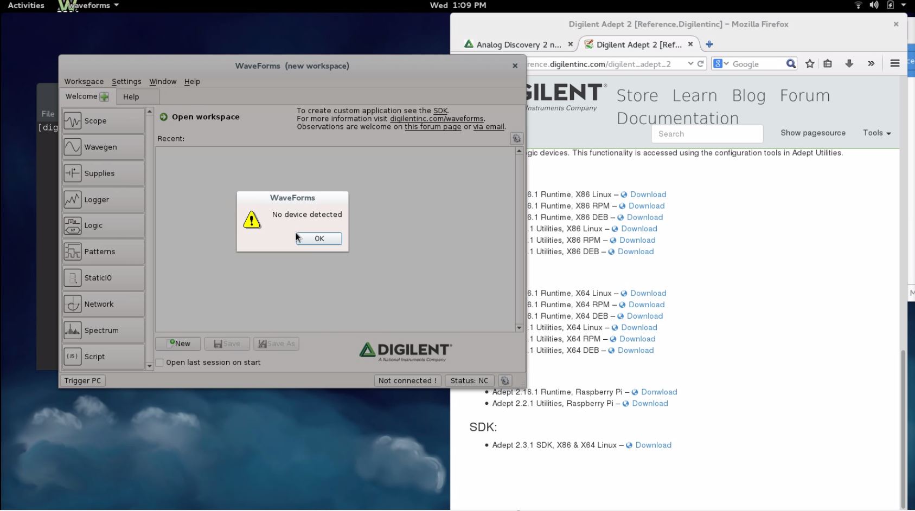Open the Spectrum analyzer instrument
This screenshot has width=915, height=511.
pyautogui.click(x=104, y=330)
